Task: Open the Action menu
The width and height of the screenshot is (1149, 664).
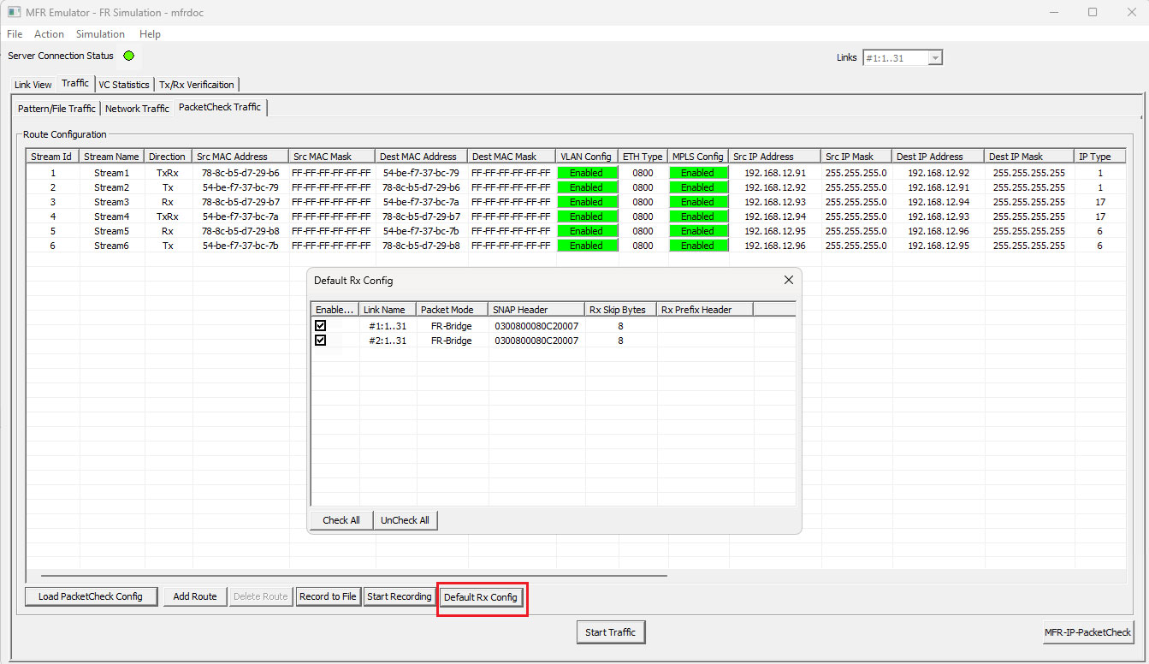Action: click(49, 34)
